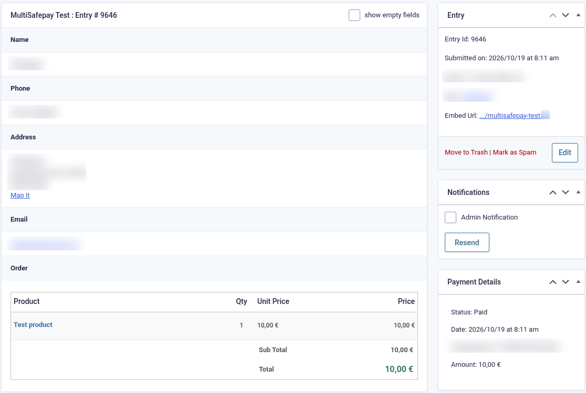Click the Phone field label
586x393 pixels.
click(20, 89)
